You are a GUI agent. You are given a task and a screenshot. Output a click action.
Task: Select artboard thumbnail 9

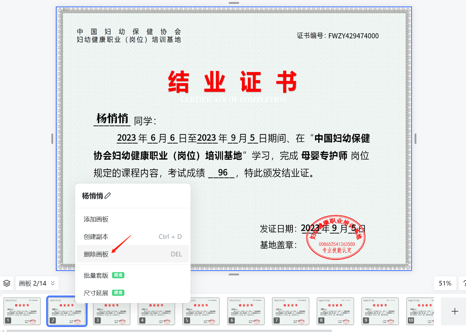point(380,311)
